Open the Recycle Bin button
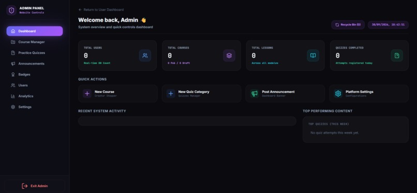417x193 pixels. pyautogui.click(x=348, y=25)
